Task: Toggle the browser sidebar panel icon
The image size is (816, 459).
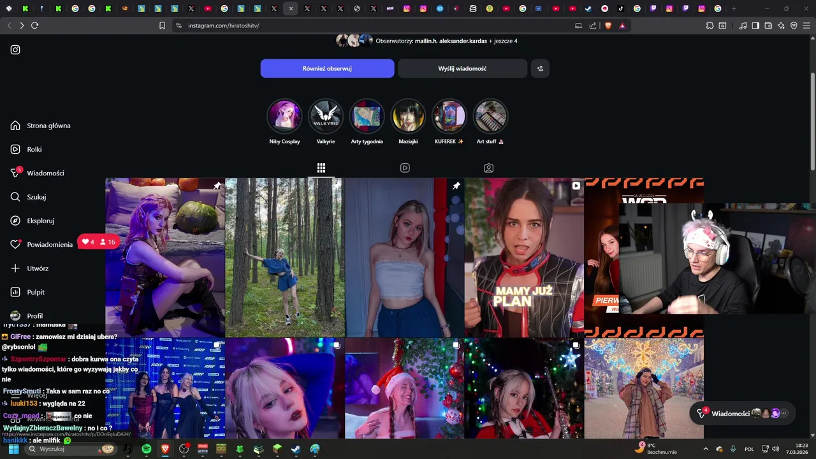Action: coord(755,25)
